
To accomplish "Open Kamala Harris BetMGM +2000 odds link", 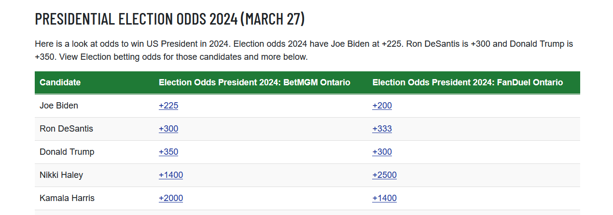I will (171, 198).
